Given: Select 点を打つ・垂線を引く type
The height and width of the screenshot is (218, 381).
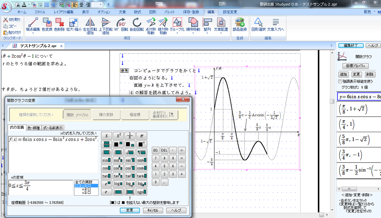Looking at the screenshot, I should pos(163,115).
